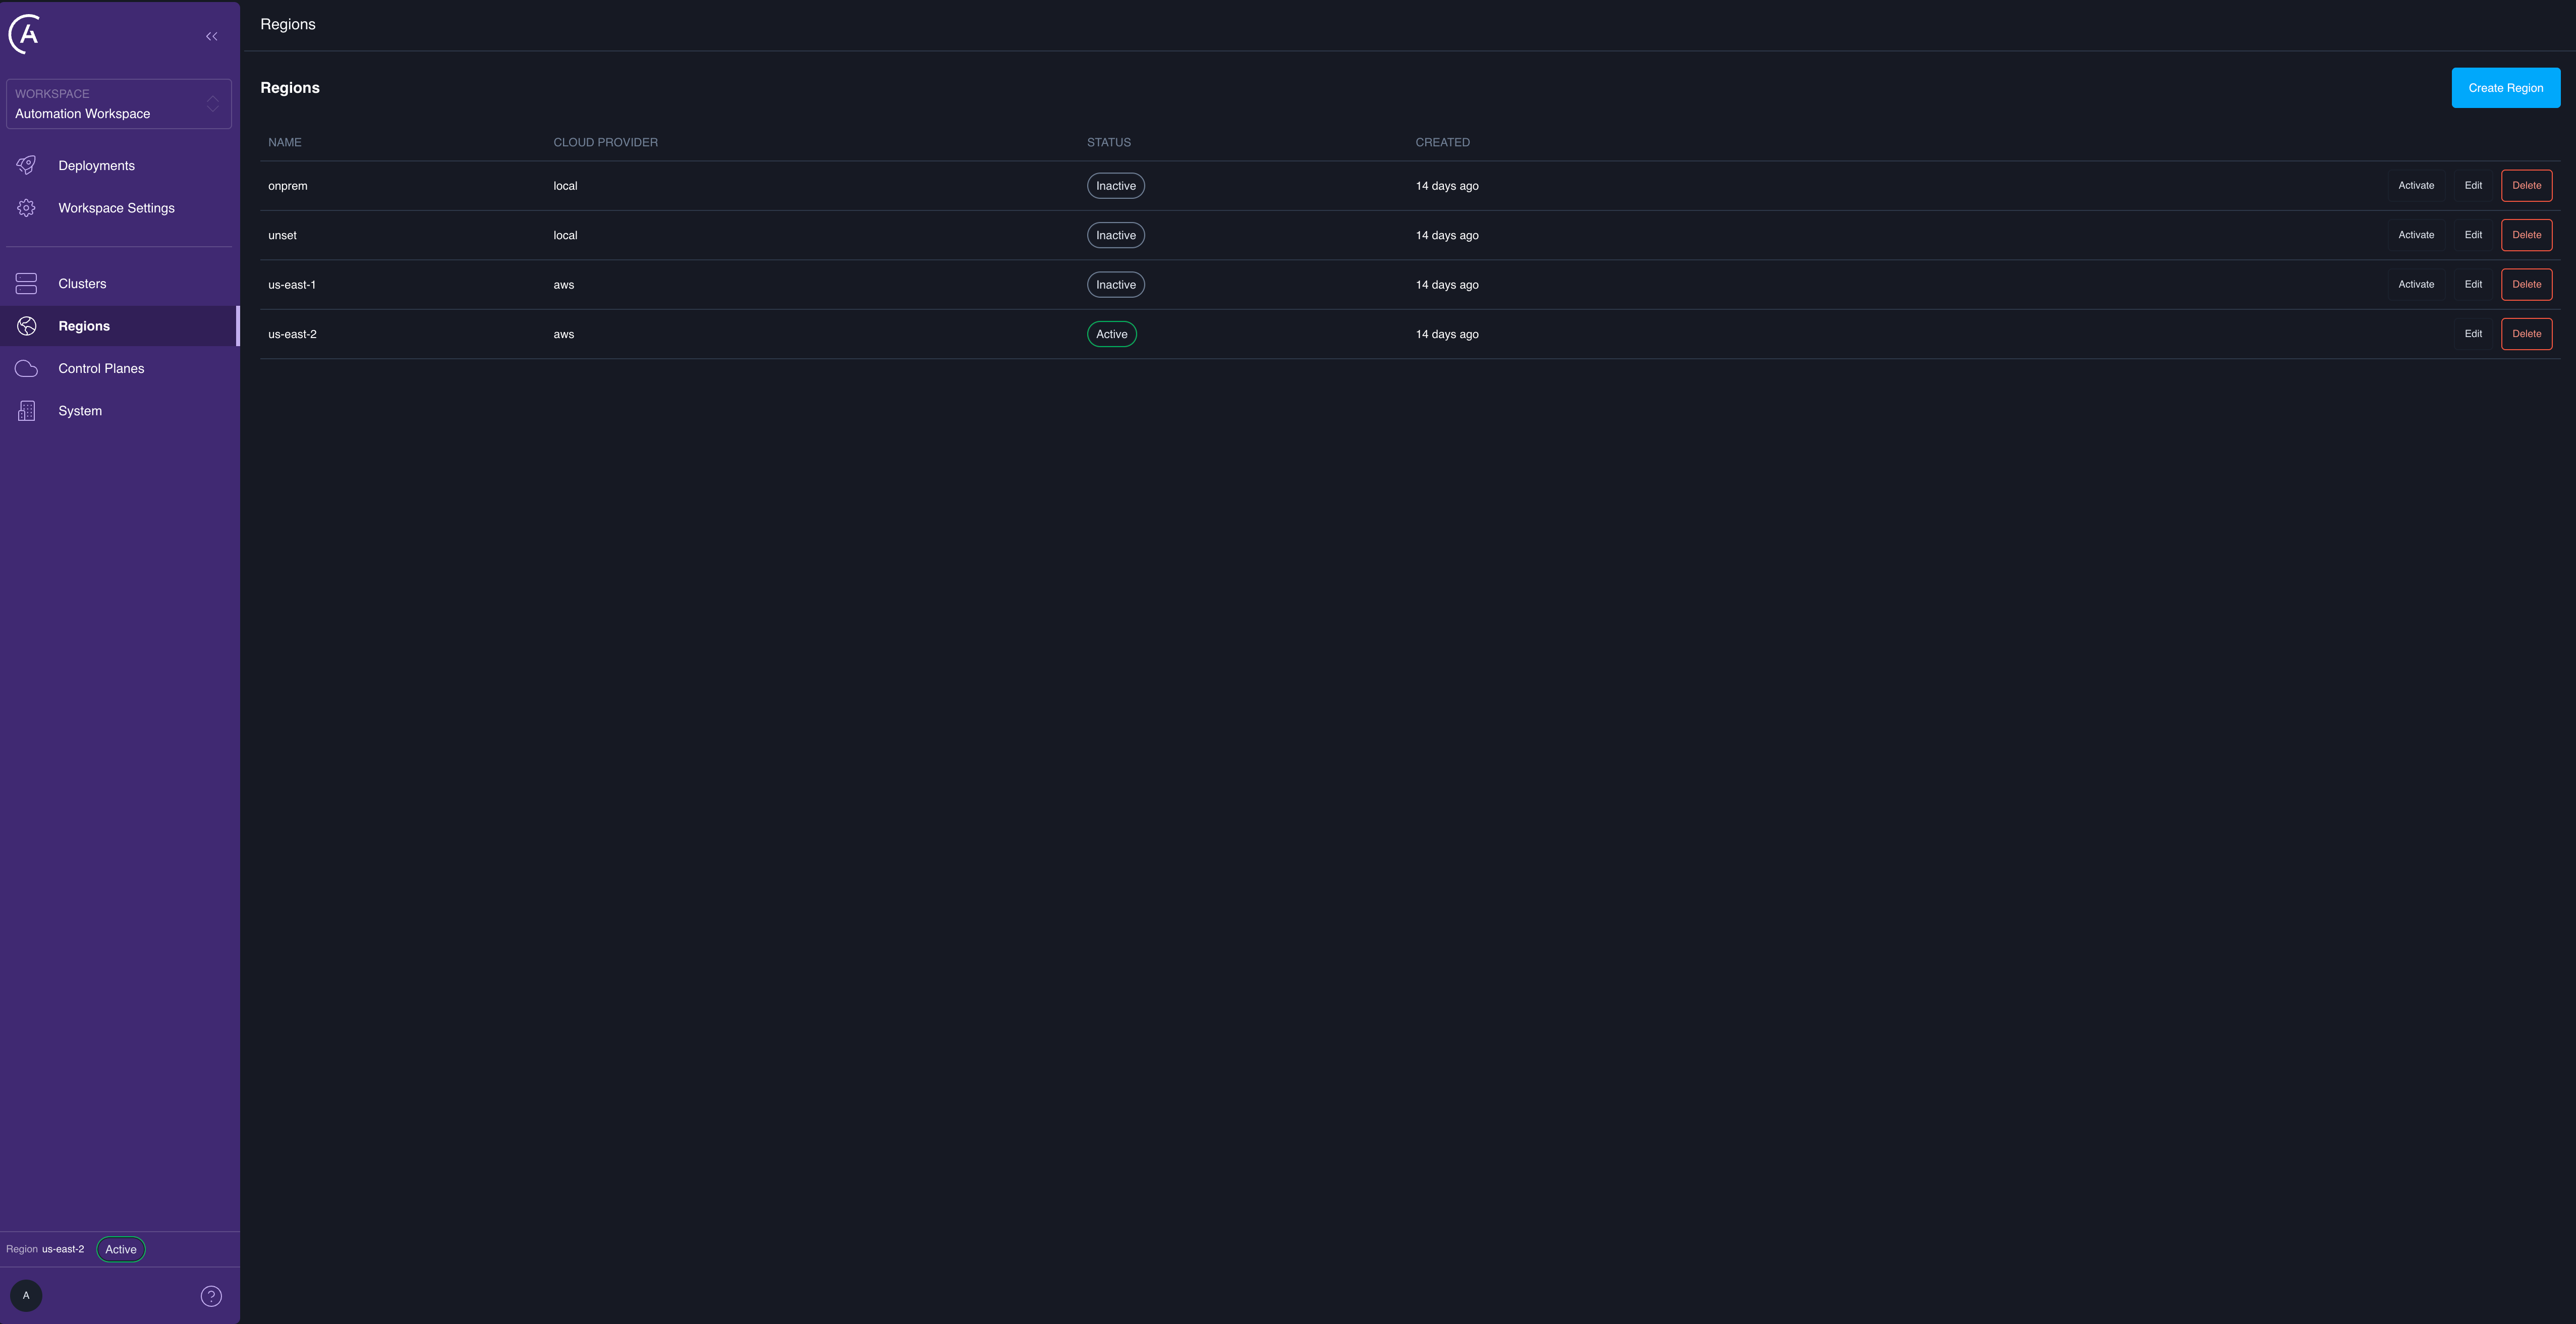This screenshot has height=1324, width=2576.
Task: Open the user avatar A menu
Action: pos(26,1296)
